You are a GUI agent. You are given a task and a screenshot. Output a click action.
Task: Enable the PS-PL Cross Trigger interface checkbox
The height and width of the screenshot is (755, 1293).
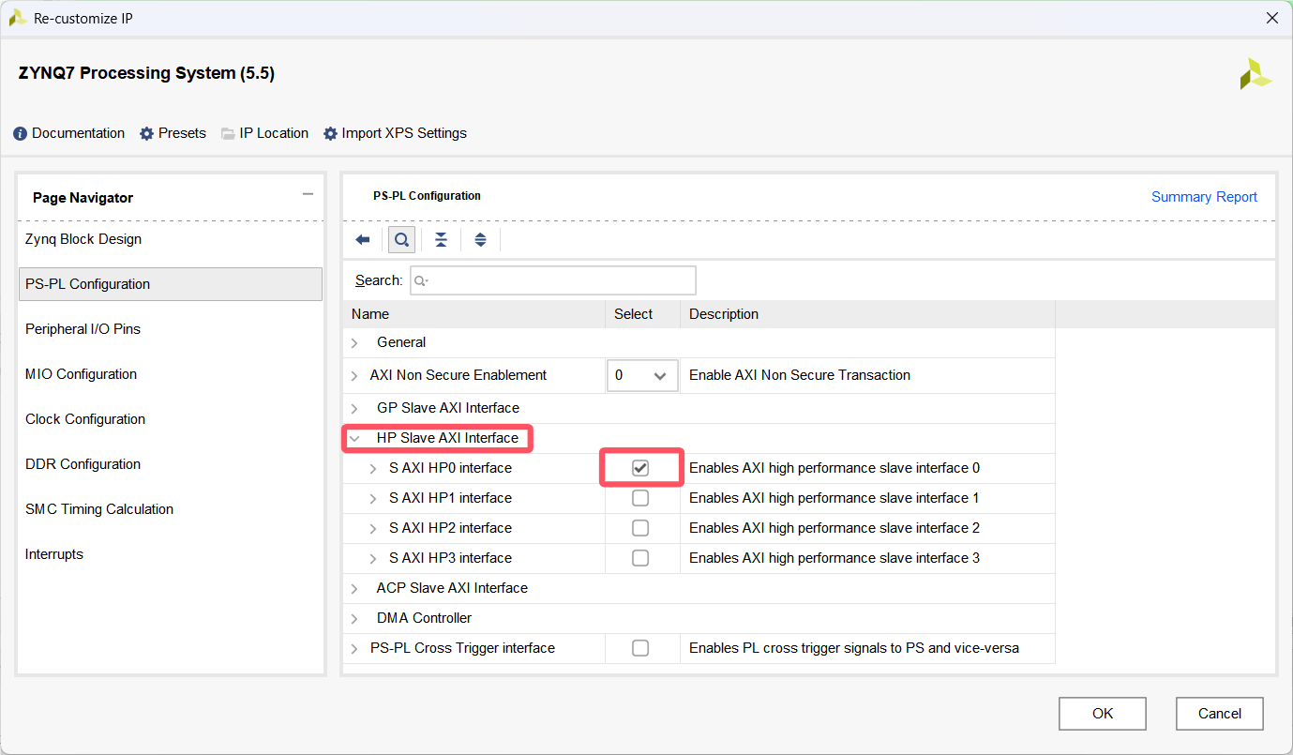point(640,648)
